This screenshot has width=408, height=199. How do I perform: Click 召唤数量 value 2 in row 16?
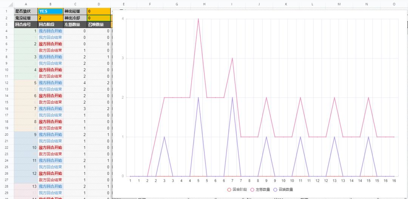click(99, 109)
